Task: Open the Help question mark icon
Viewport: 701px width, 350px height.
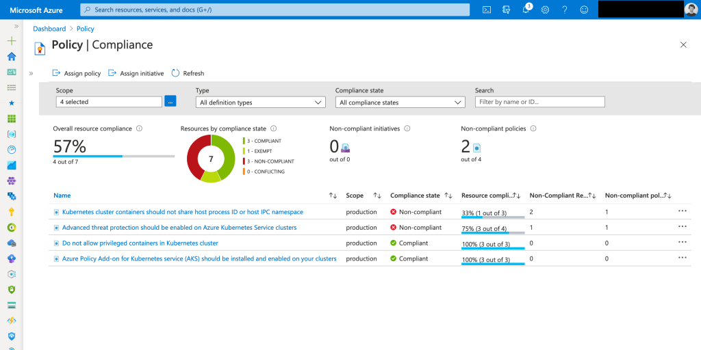Action: [x=565, y=10]
